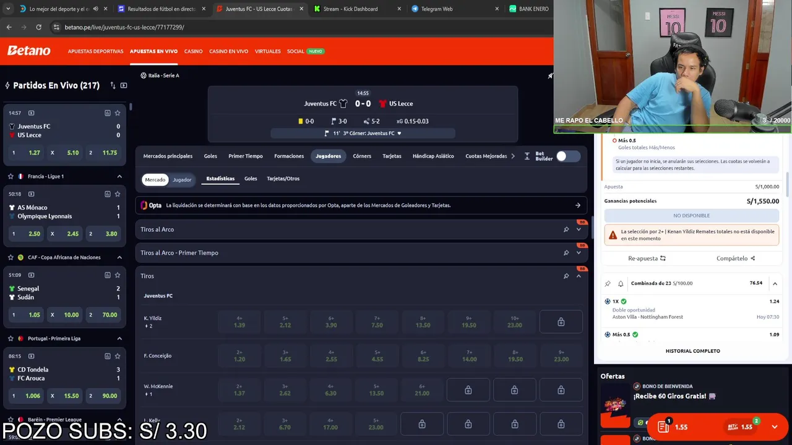The width and height of the screenshot is (792, 445).
Task: Open betslip icon showing 1.55
Action: click(672, 426)
